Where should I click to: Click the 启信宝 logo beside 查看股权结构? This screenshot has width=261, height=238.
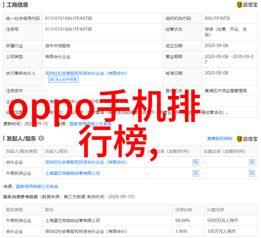tap(247, 139)
